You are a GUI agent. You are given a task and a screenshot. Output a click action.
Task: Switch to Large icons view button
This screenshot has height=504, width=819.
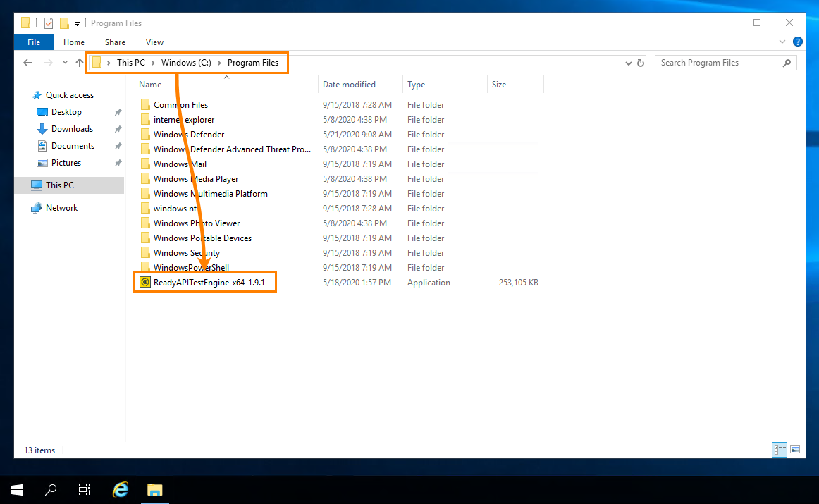(x=795, y=450)
